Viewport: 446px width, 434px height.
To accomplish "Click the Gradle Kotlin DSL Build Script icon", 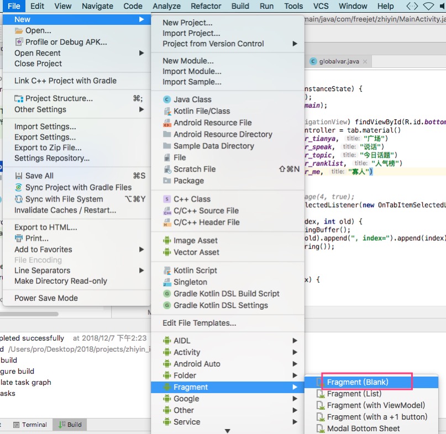I will (x=167, y=294).
